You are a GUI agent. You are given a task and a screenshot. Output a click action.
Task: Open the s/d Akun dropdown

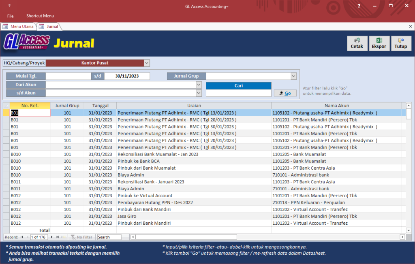[x=199, y=93]
